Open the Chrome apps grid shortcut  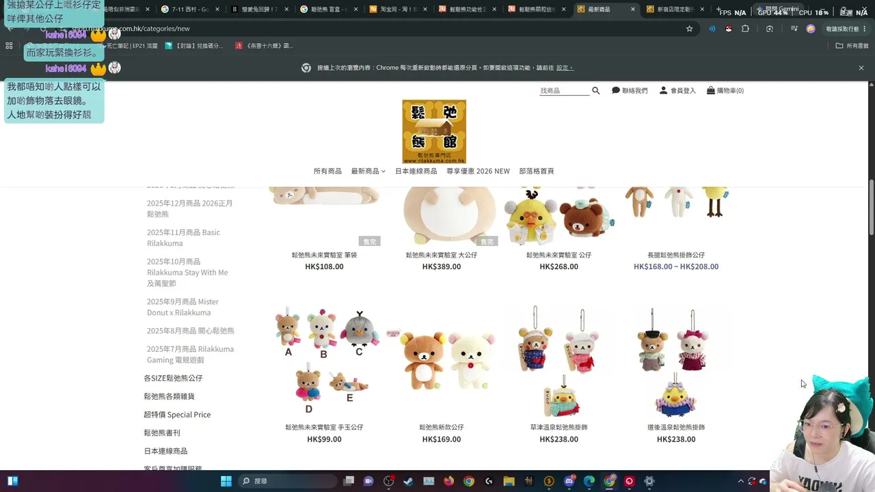(9, 46)
